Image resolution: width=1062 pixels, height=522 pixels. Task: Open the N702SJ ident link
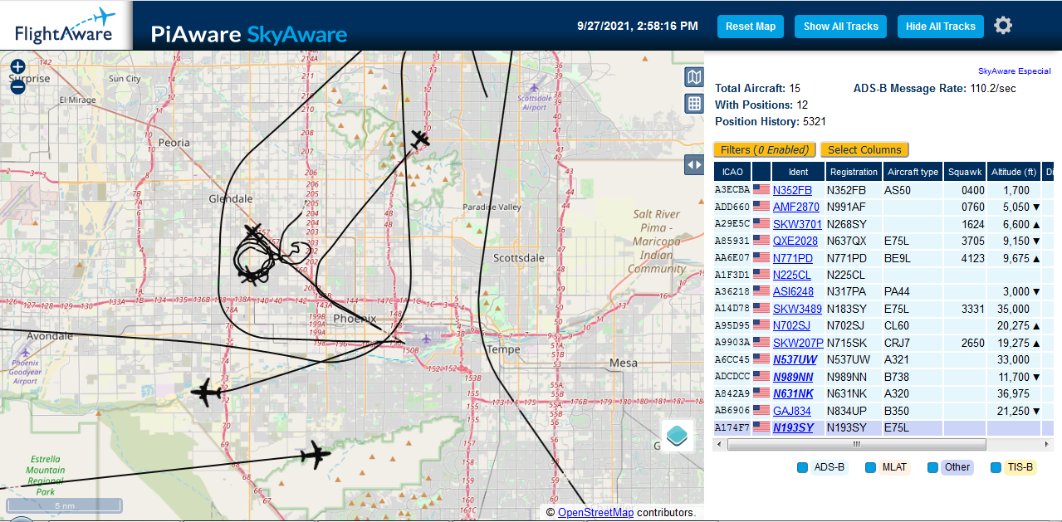tap(791, 326)
